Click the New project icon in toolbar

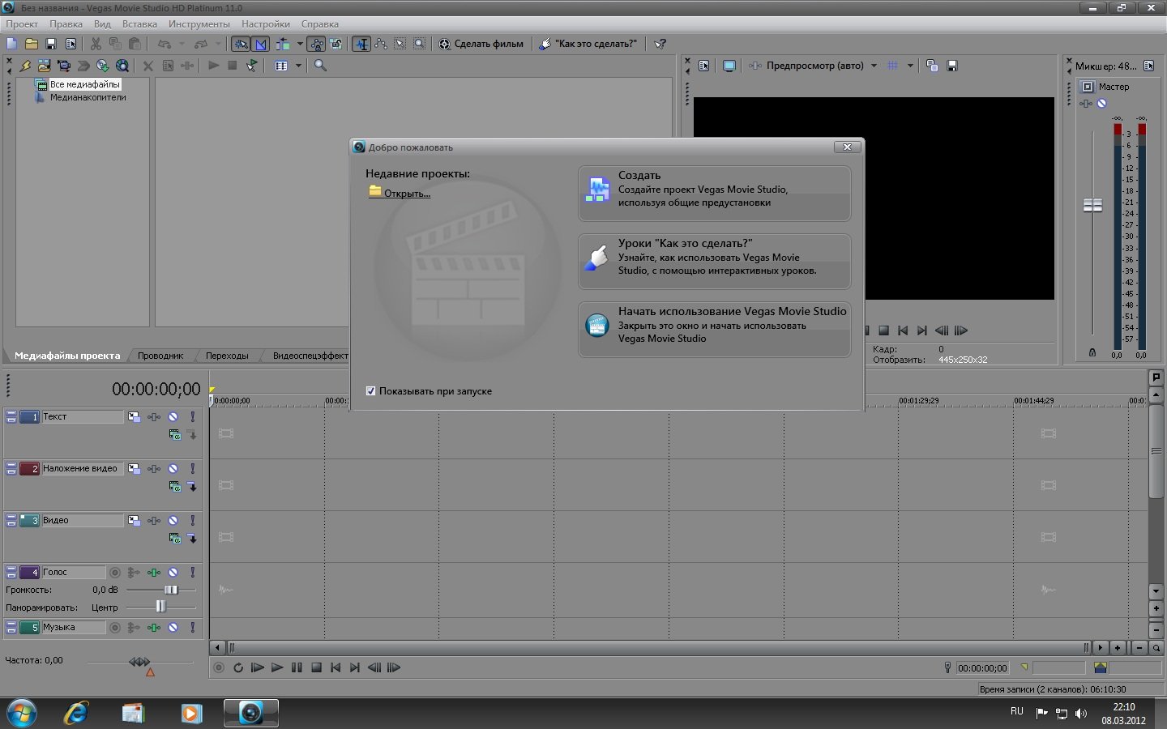tap(11, 44)
